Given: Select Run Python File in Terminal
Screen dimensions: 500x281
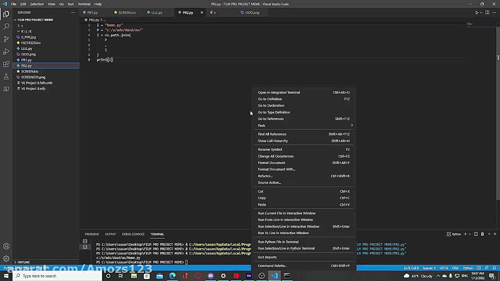Looking at the screenshot, I should point(278,242).
